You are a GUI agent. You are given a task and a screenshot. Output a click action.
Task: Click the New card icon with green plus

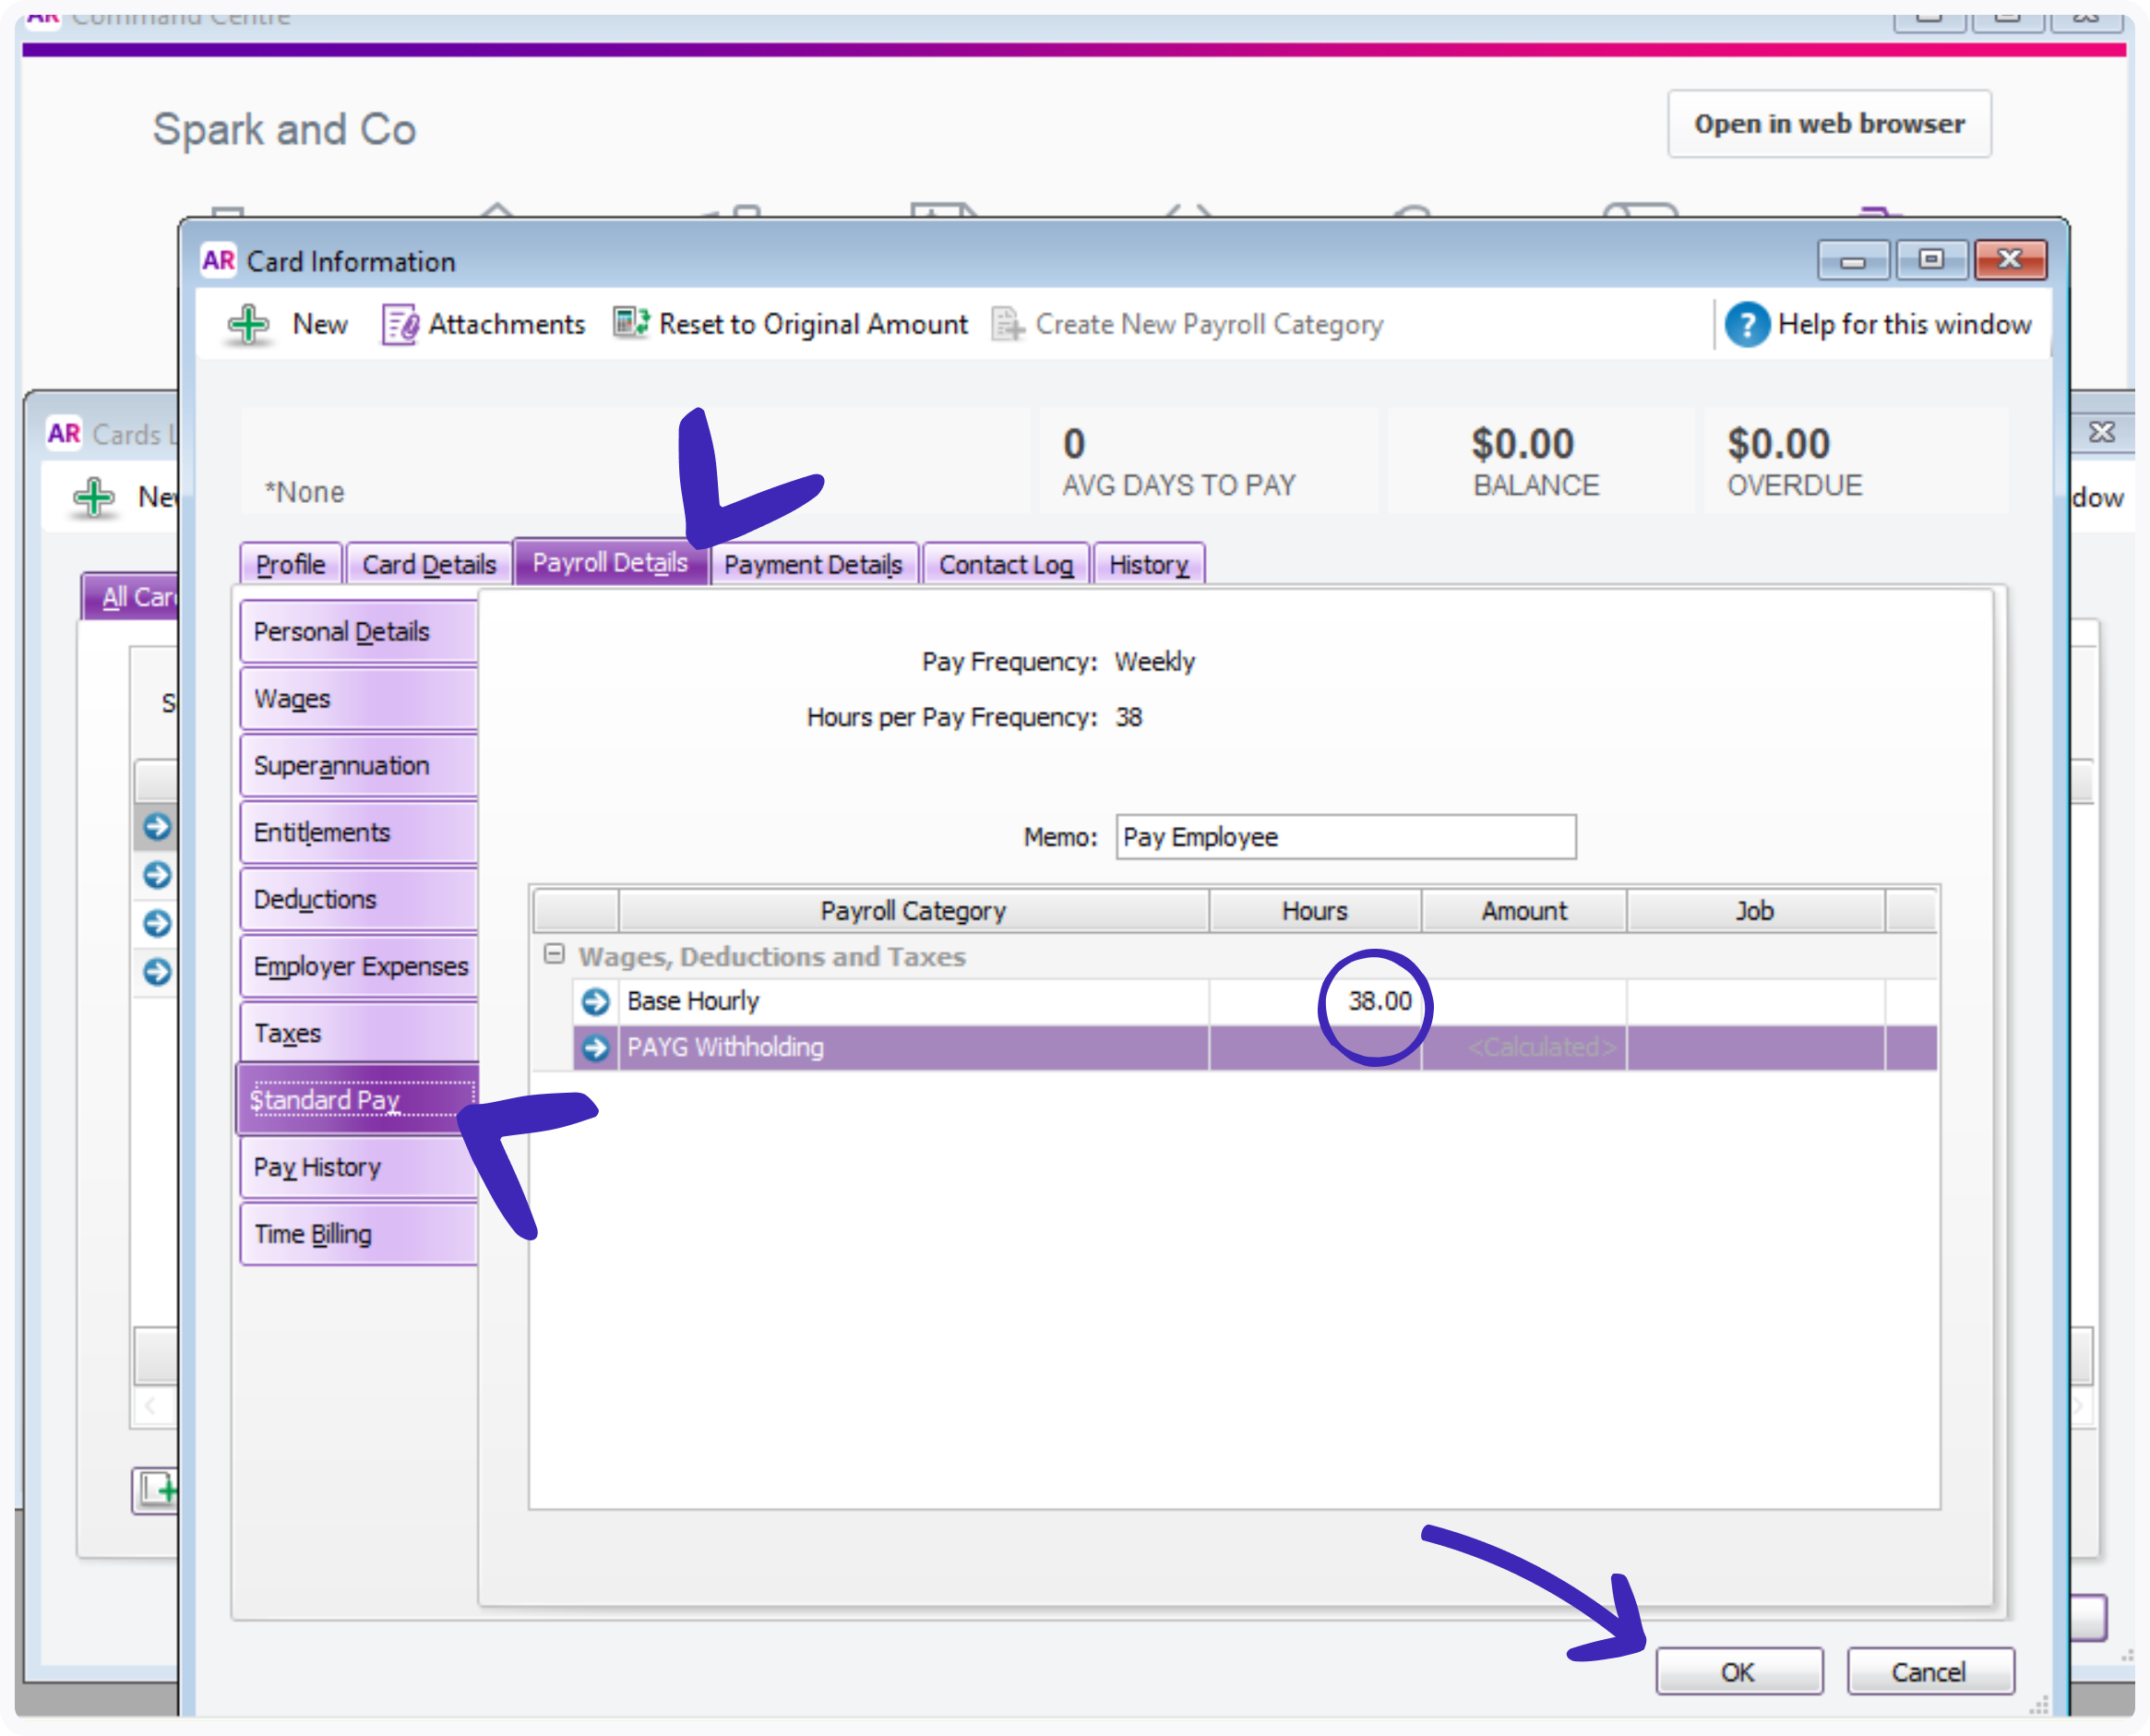pos(249,324)
